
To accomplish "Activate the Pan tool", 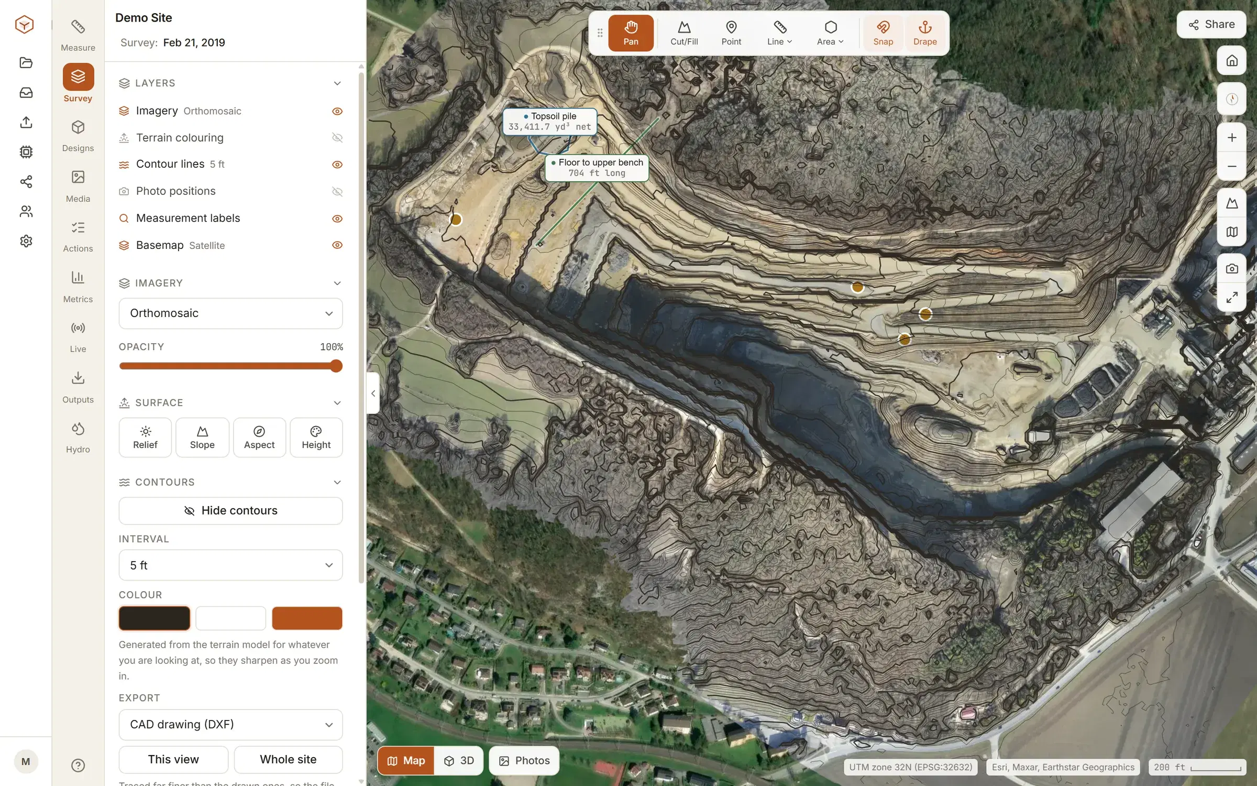I will coord(631,33).
